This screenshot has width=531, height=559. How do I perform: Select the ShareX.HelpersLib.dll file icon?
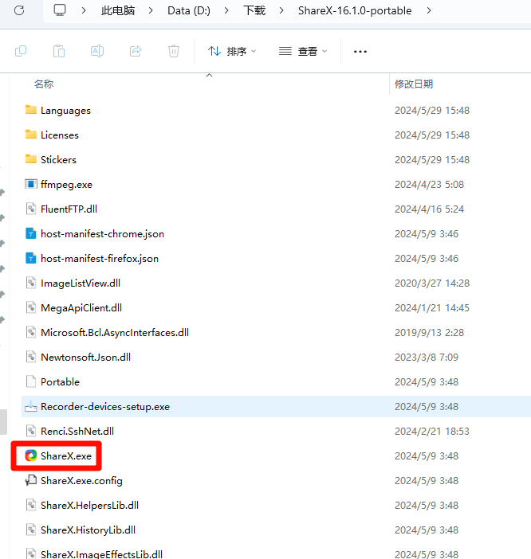point(31,505)
